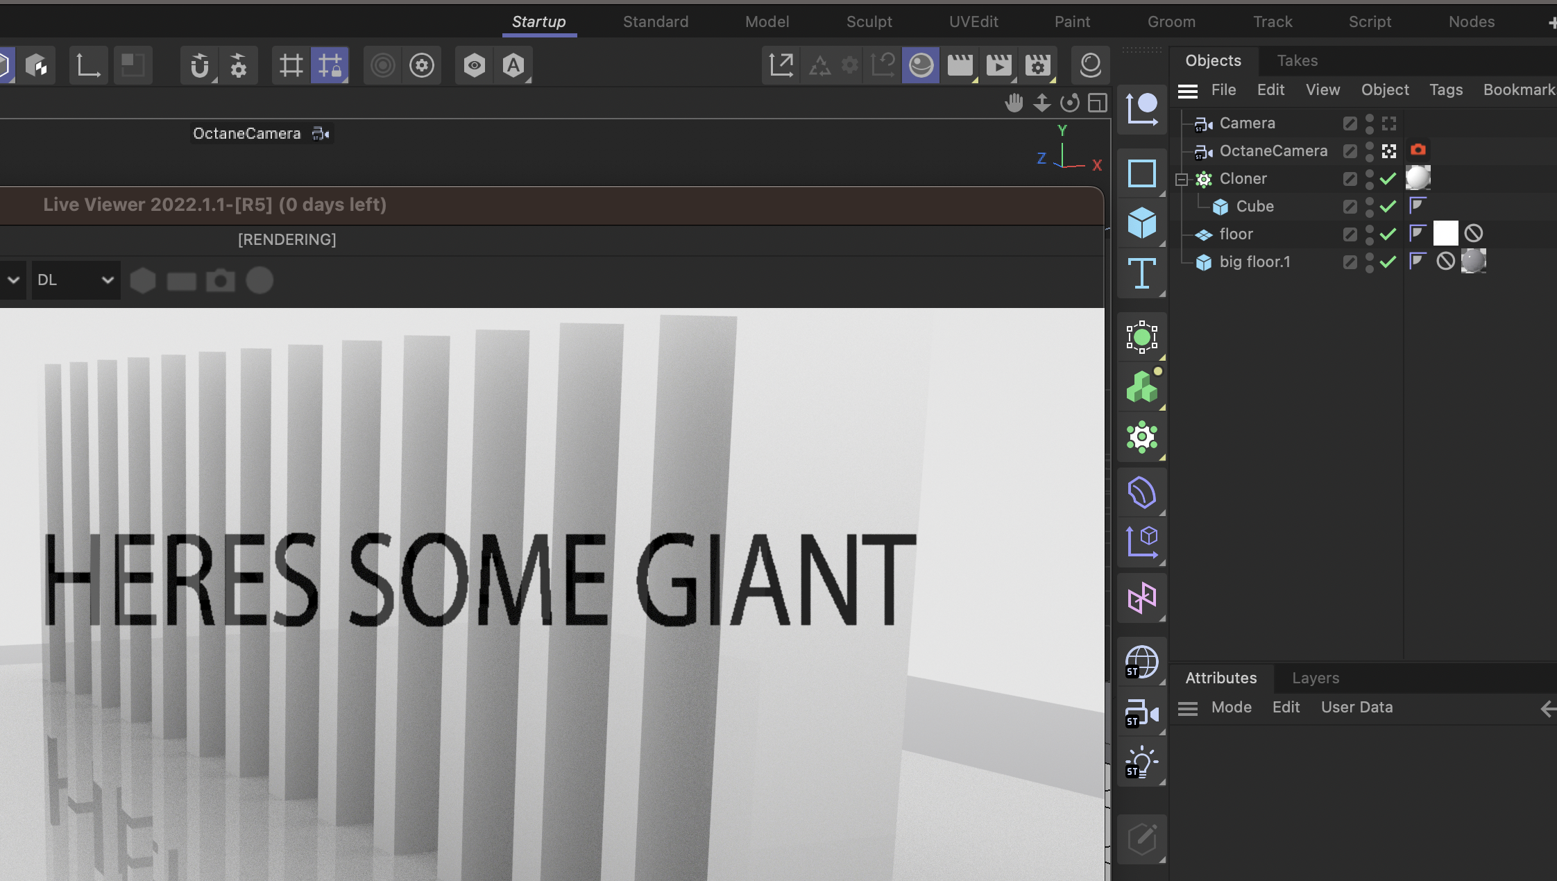Click the Layers tab beside Attributes
1557x881 pixels.
(x=1315, y=678)
